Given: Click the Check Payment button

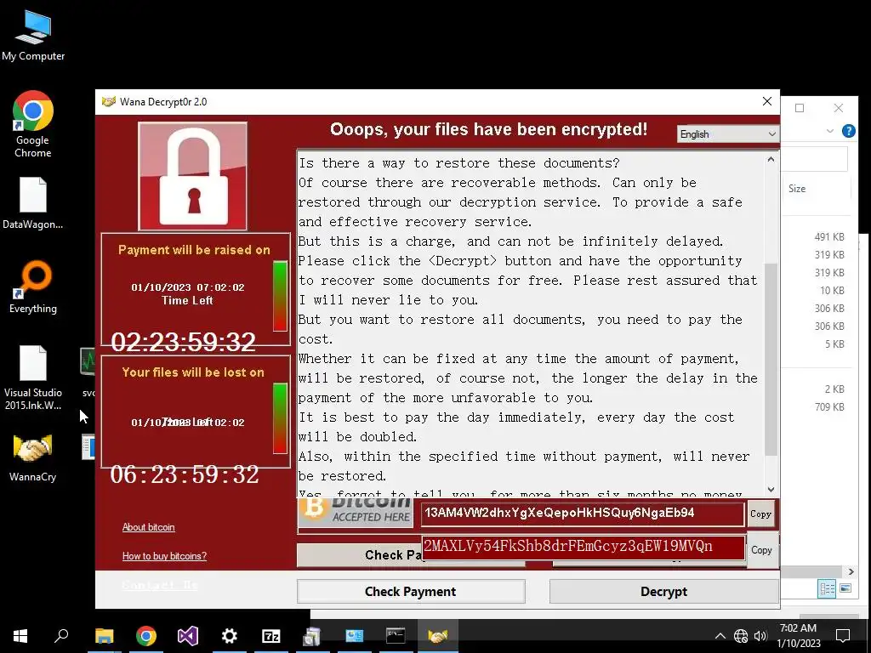Looking at the screenshot, I should tap(411, 592).
